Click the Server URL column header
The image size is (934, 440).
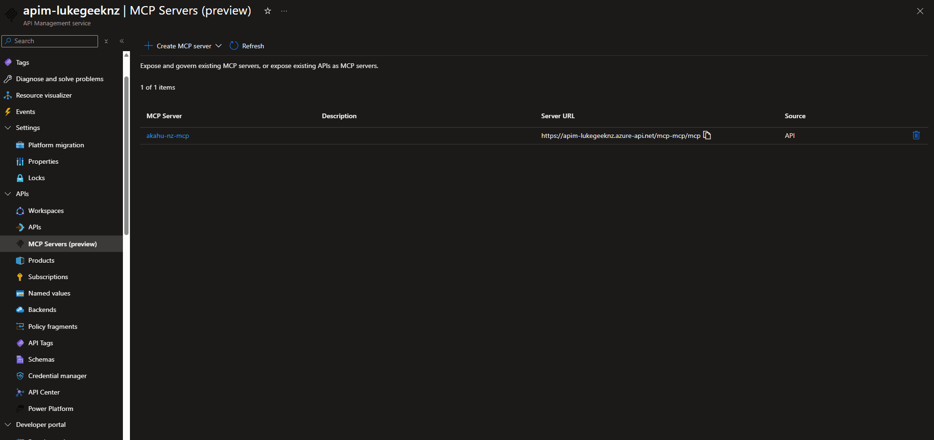point(558,116)
